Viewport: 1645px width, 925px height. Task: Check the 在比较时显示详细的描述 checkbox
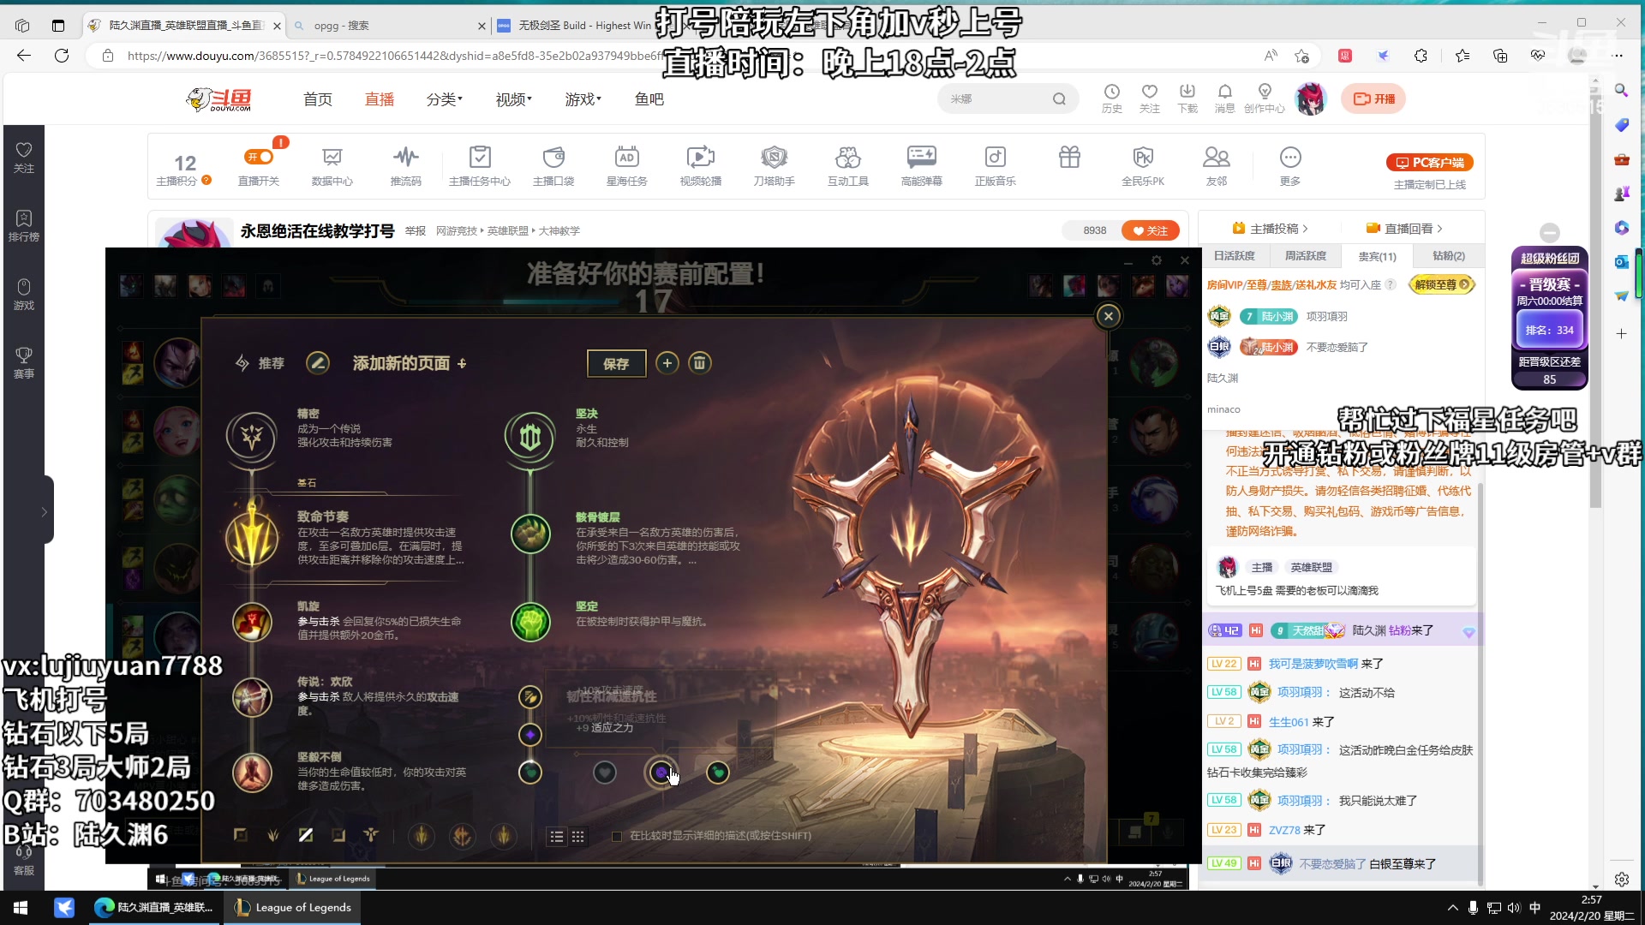click(617, 836)
